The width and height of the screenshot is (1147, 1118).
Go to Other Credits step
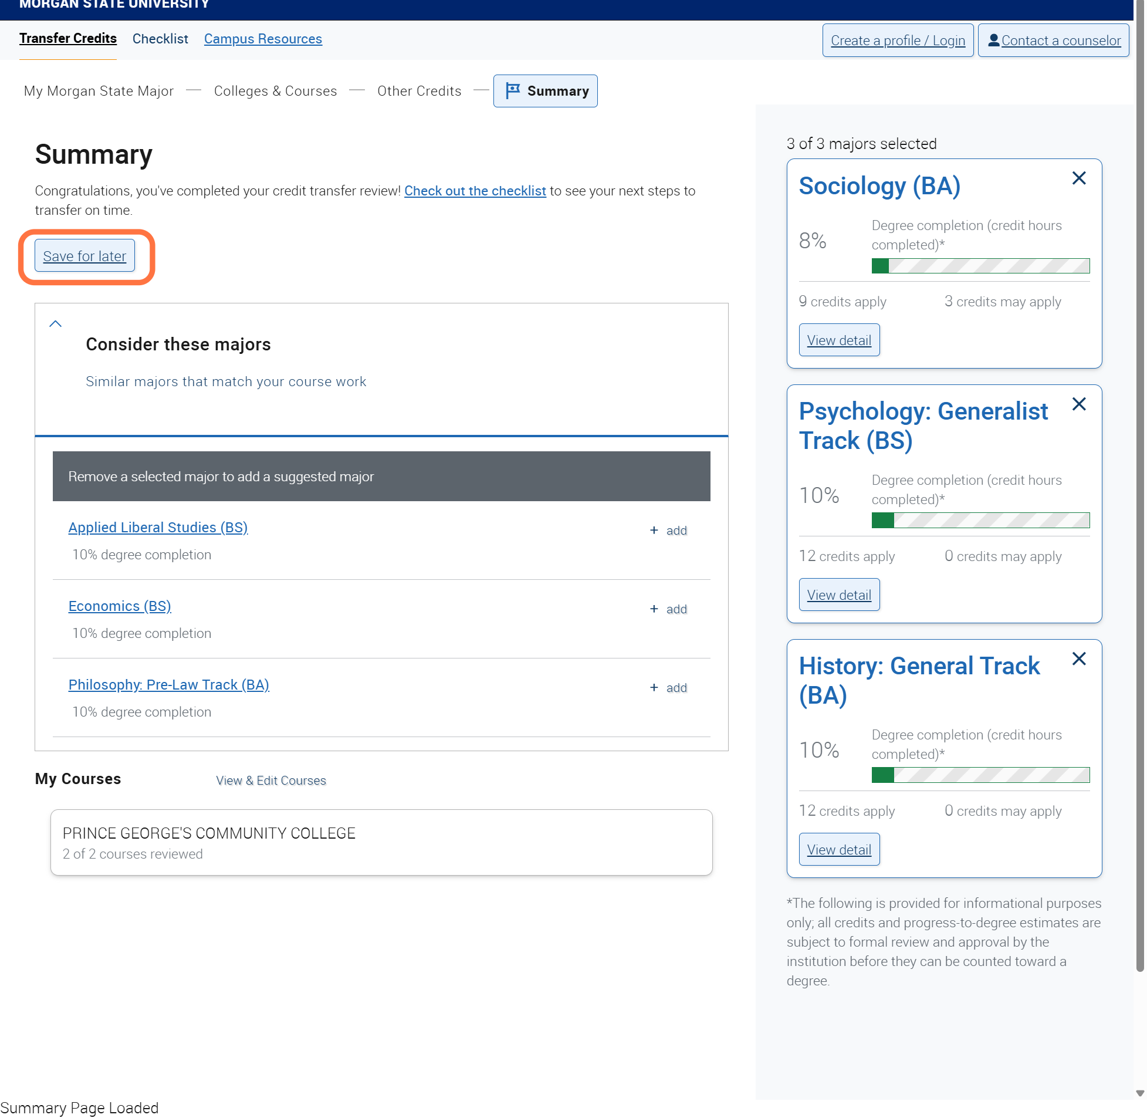click(419, 91)
